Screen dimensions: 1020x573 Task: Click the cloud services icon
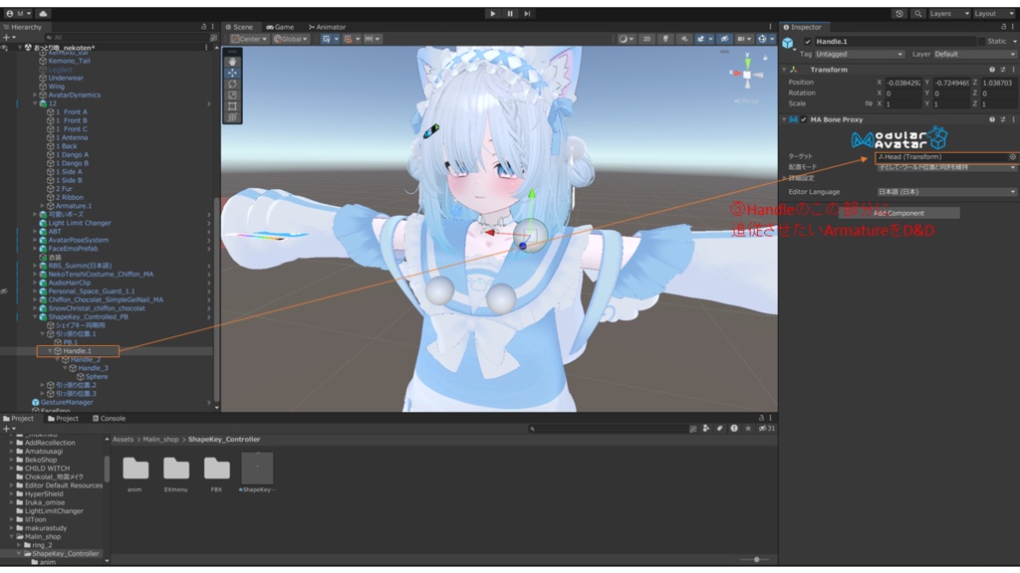coord(43,14)
